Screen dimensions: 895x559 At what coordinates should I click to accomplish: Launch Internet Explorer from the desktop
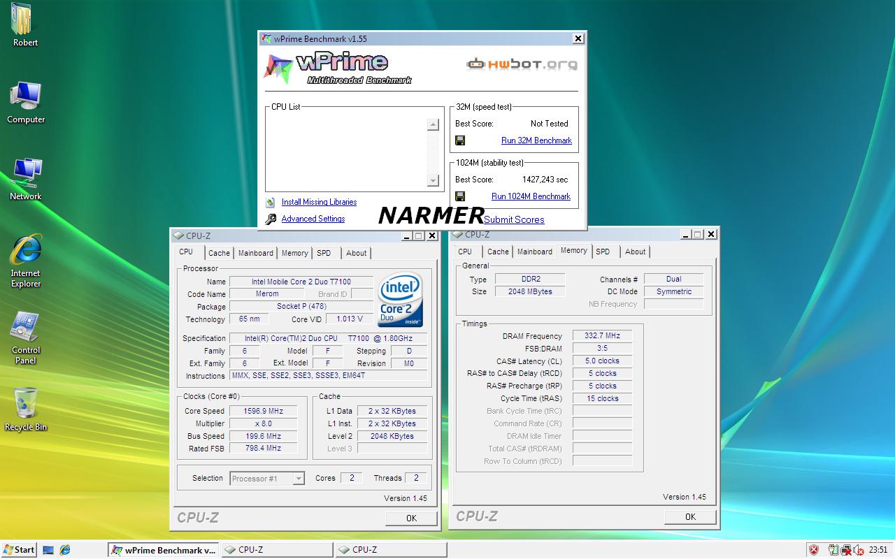click(25, 261)
